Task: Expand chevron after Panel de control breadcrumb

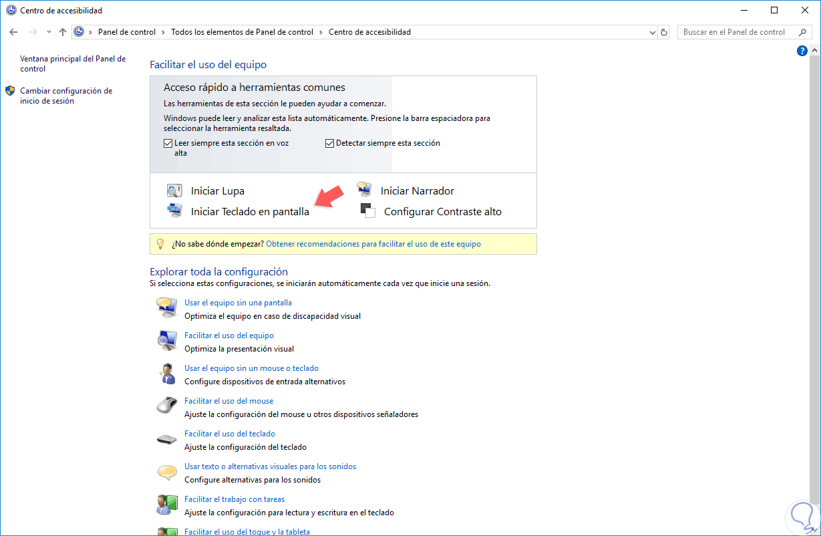Action: pos(164,32)
